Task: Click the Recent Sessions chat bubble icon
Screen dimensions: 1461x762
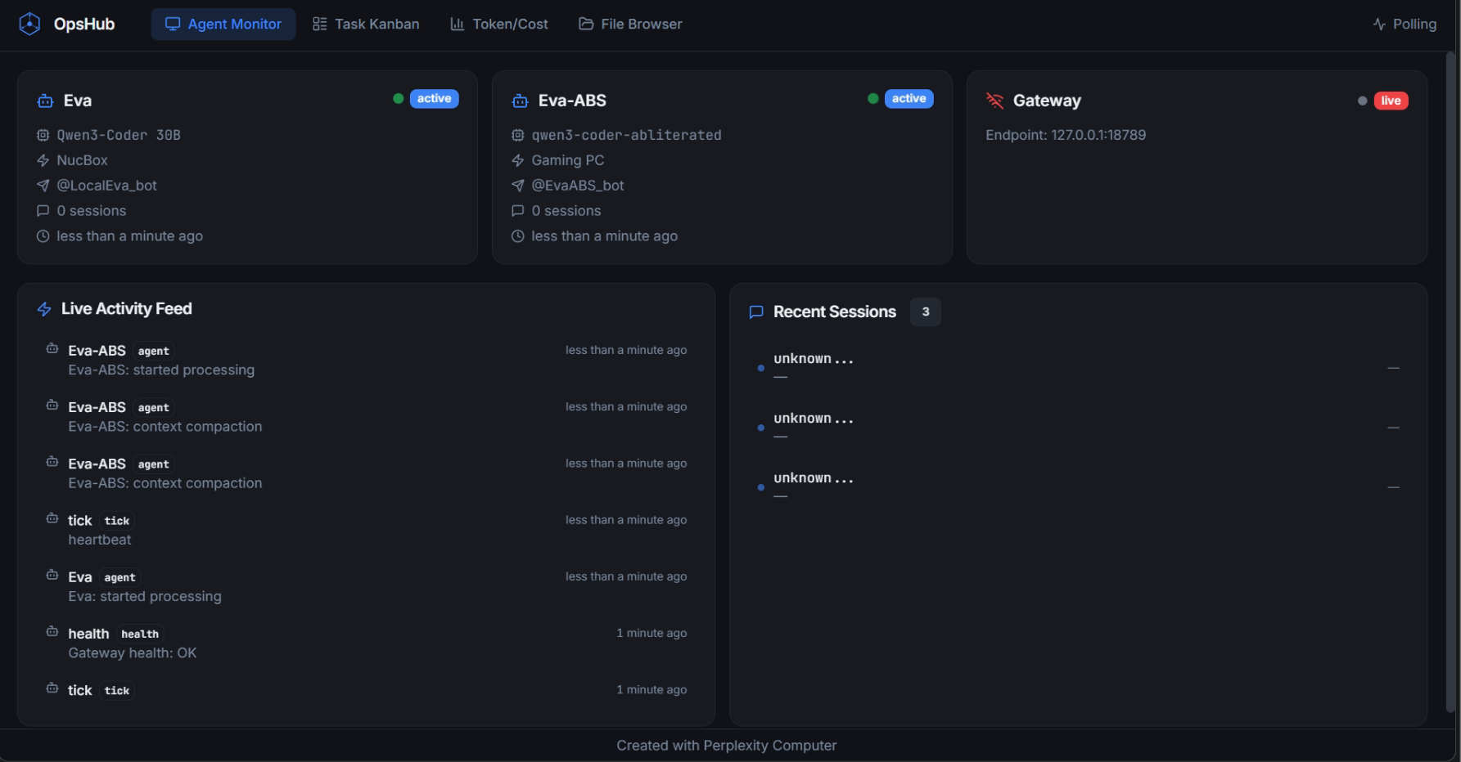Action: click(756, 312)
